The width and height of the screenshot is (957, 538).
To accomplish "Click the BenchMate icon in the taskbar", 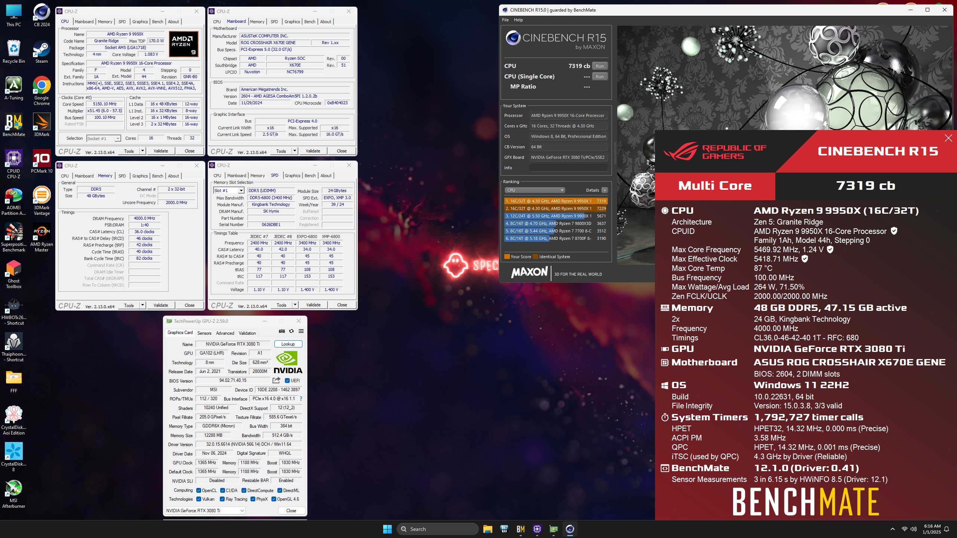I will (x=520, y=529).
